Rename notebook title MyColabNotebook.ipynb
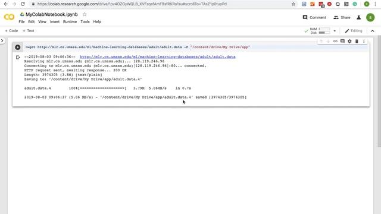 52,14
